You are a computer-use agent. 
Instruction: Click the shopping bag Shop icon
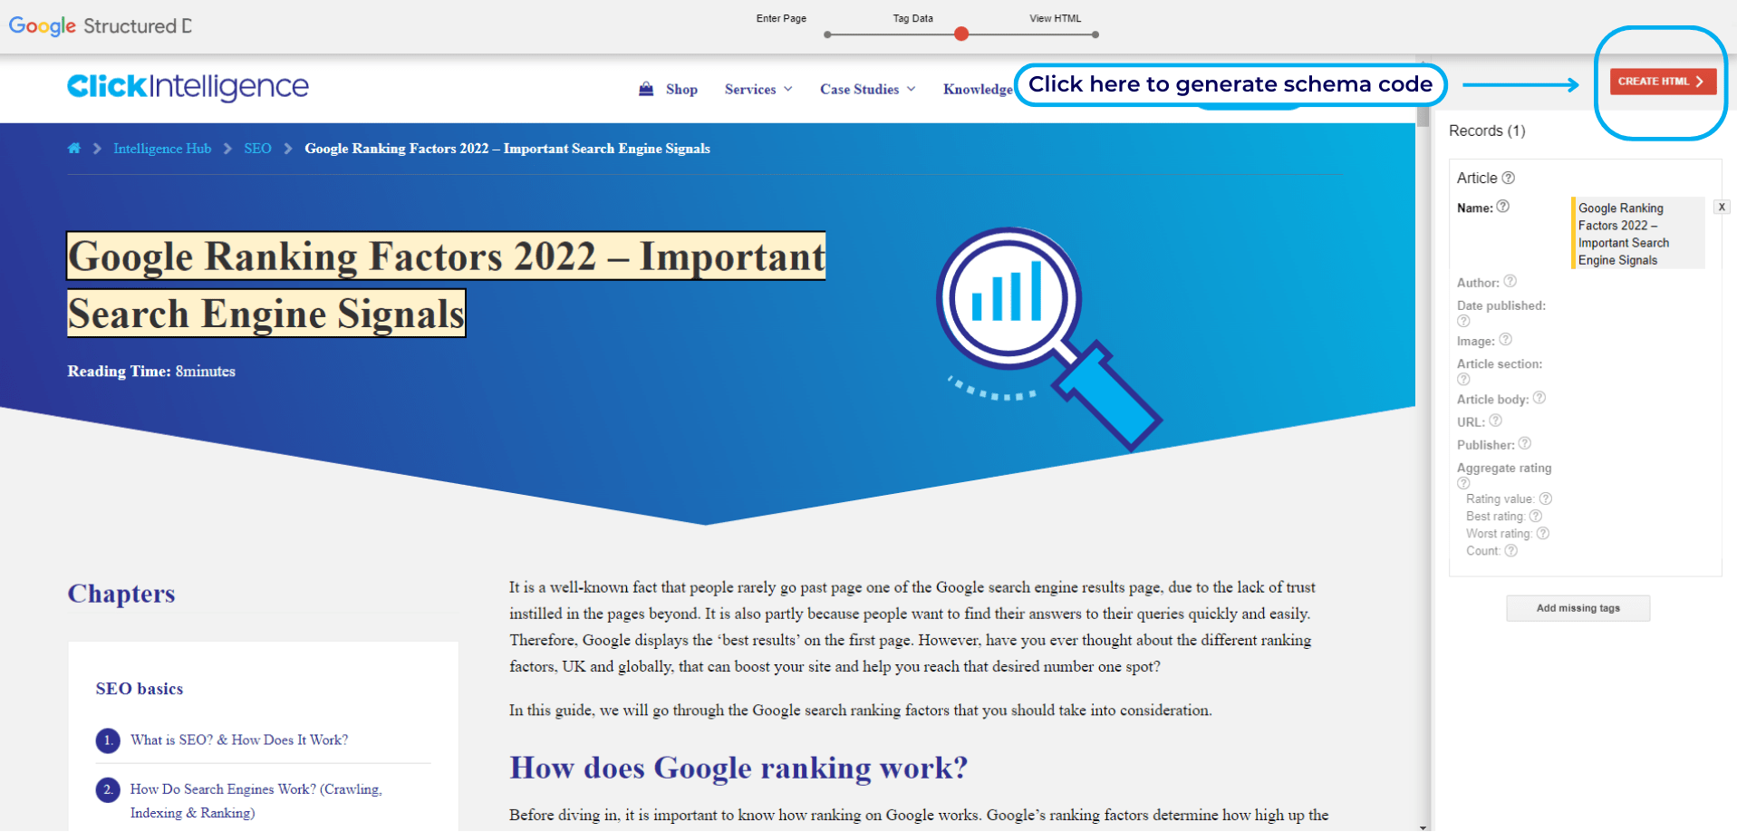646,89
